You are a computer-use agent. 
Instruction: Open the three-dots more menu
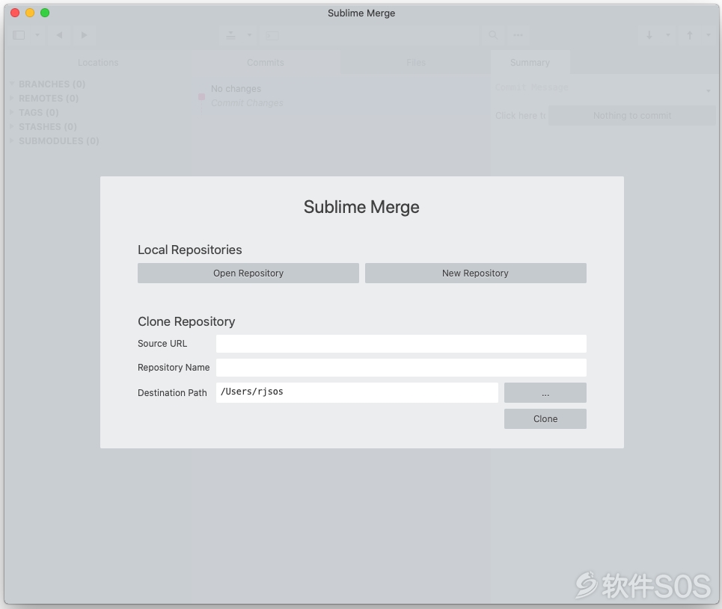518,35
